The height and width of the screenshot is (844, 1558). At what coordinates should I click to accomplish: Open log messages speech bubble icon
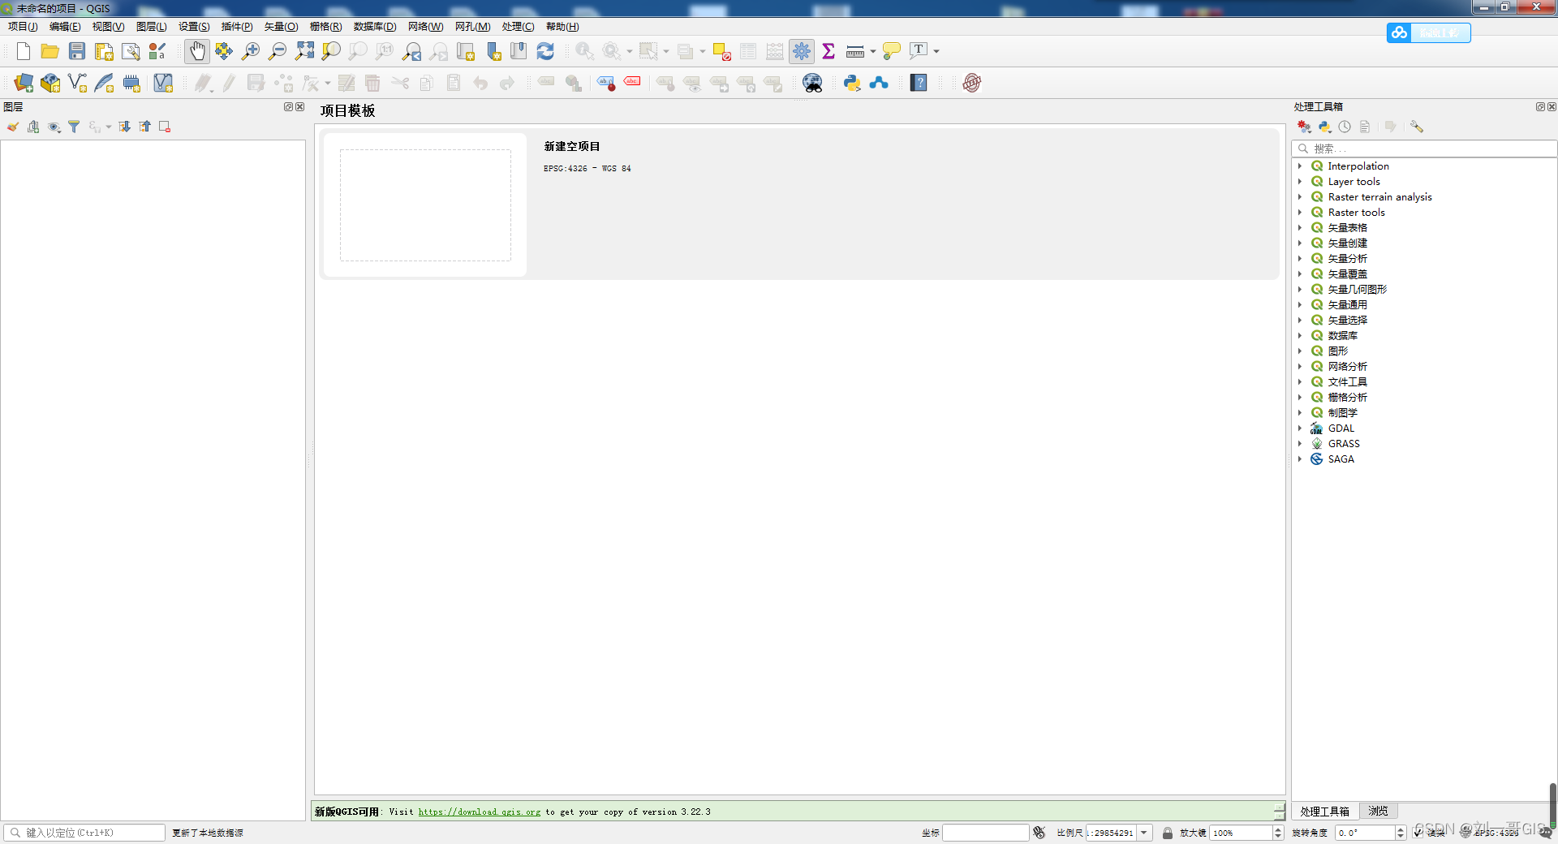(1545, 833)
